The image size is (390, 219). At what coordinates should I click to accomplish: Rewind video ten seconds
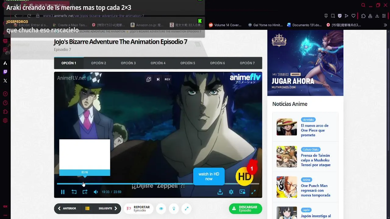point(74,192)
